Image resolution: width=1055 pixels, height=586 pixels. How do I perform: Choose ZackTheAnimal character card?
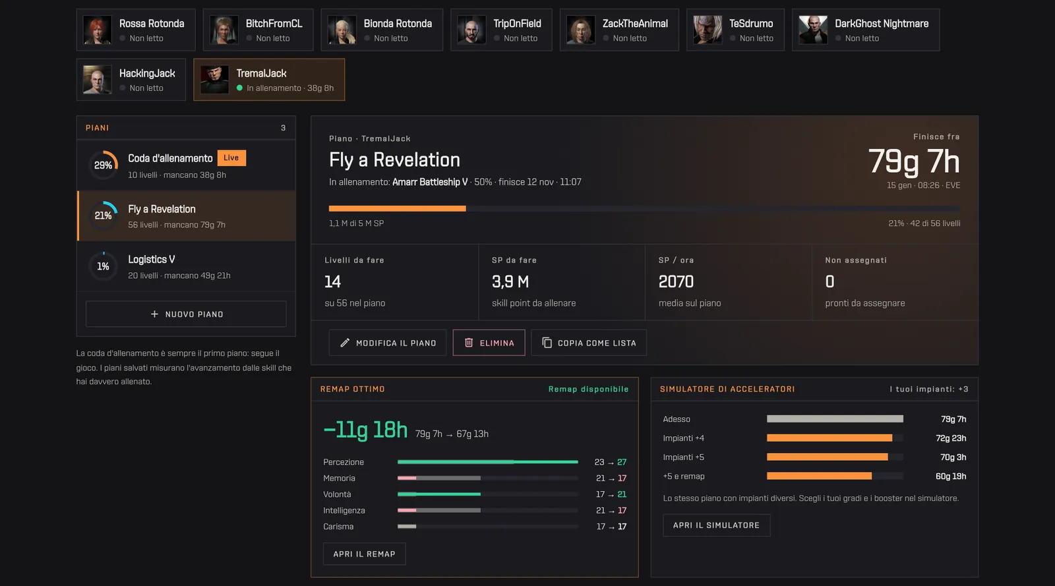[x=619, y=30]
